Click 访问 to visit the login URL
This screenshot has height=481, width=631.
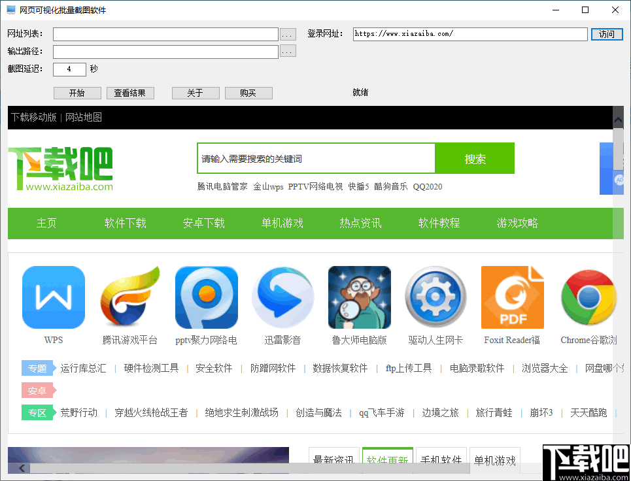[x=606, y=34]
